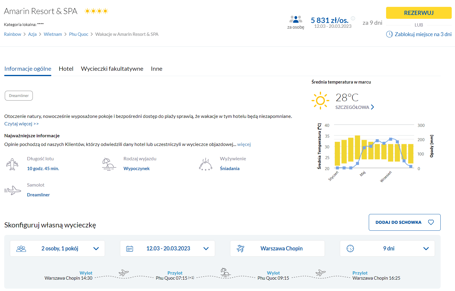Viewport: 455px width, 291px height.
Task: Click beach stay icon in itinerary
Action: (225, 272)
